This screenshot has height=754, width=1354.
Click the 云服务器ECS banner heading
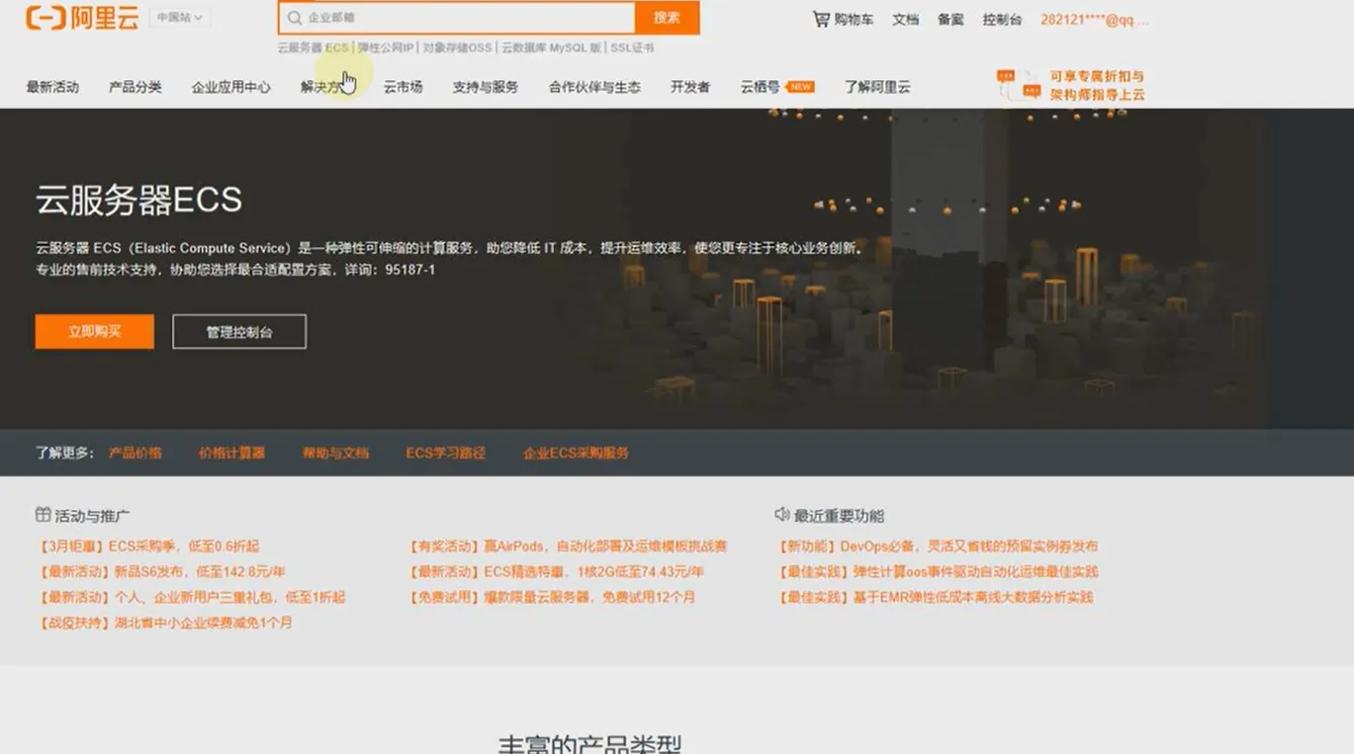pyautogui.click(x=139, y=200)
